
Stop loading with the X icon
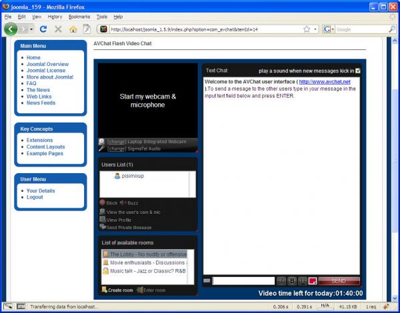point(58,29)
